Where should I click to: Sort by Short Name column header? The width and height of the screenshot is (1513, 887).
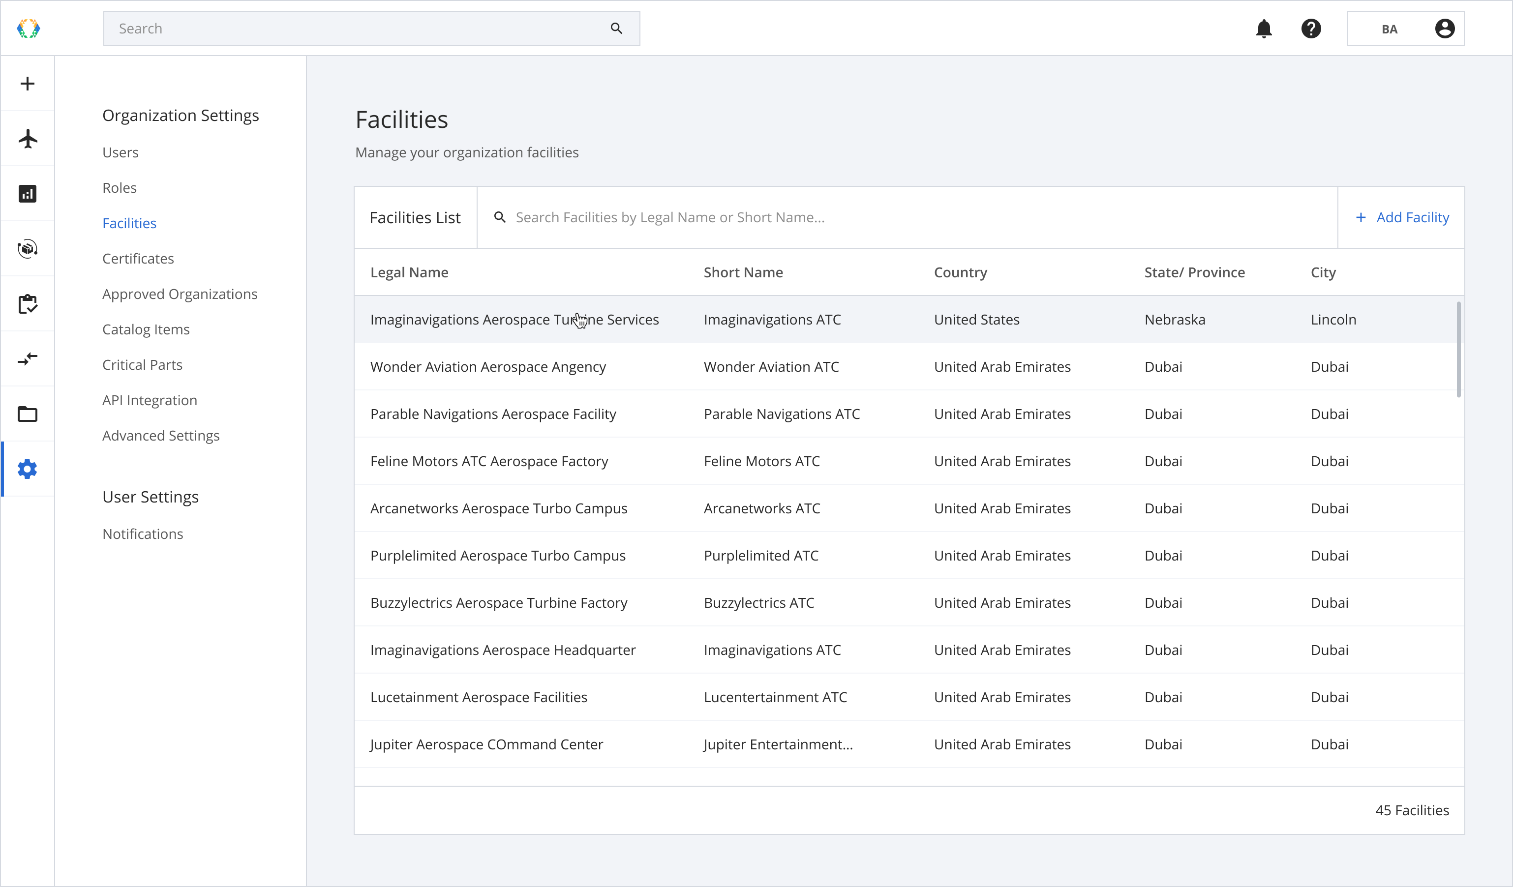coord(743,272)
